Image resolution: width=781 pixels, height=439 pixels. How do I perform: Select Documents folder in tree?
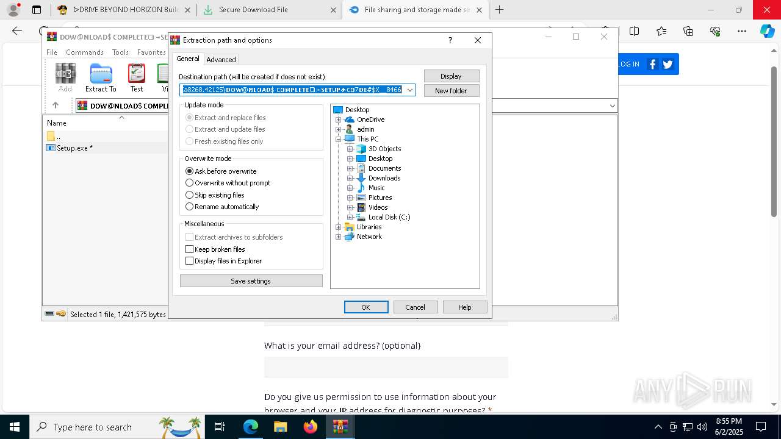(384, 168)
